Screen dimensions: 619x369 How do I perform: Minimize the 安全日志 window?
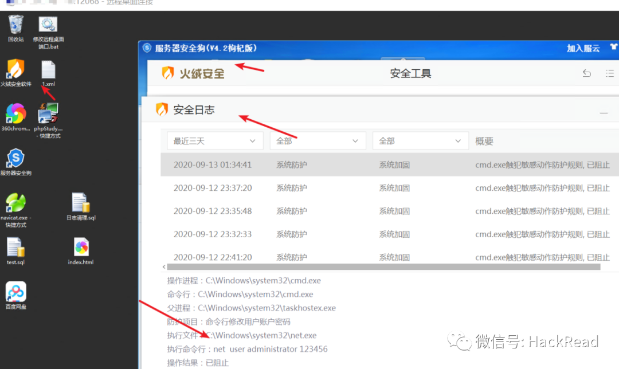[x=604, y=113]
